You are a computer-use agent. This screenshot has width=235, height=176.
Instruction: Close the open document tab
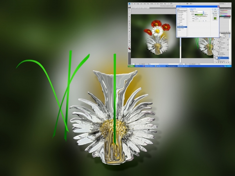coord(148,8)
